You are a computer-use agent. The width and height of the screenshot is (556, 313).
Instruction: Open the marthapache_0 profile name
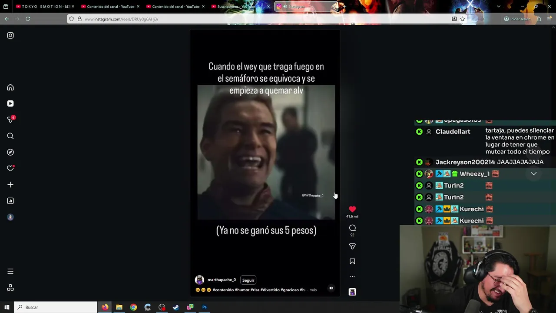click(x=222, y=280)
